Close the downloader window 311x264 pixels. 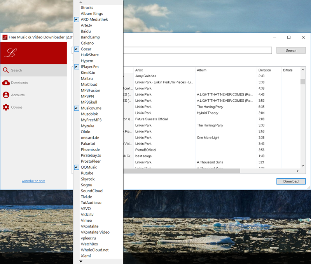(303, 37)
